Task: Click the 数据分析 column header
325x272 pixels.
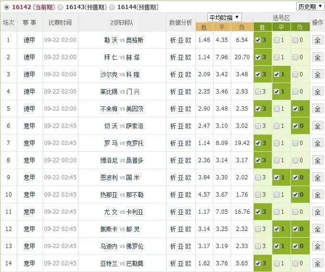Action: (180, 22)
